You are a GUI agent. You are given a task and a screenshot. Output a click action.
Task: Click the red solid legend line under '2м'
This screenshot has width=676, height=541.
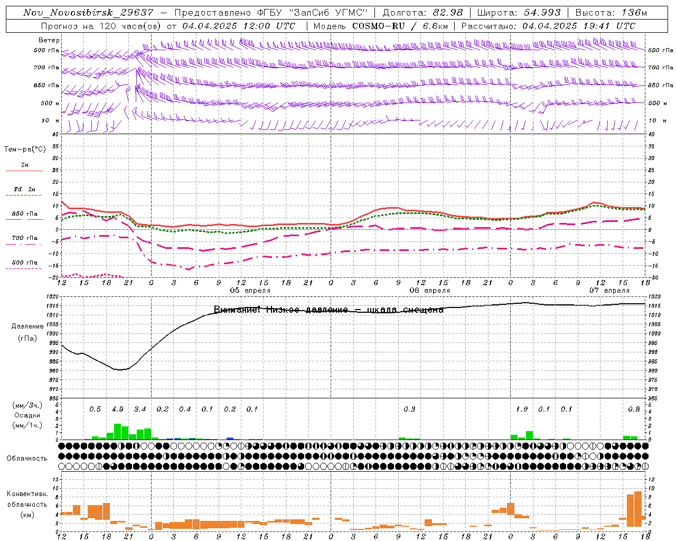tap(24, 171)
